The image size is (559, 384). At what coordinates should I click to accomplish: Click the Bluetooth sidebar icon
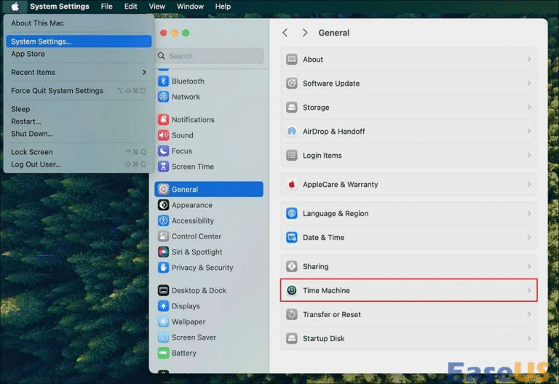point(163,81)
